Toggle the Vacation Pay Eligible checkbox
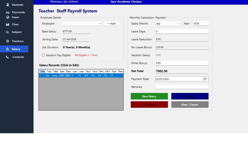248x163 pixels. (x=43, y=55)
